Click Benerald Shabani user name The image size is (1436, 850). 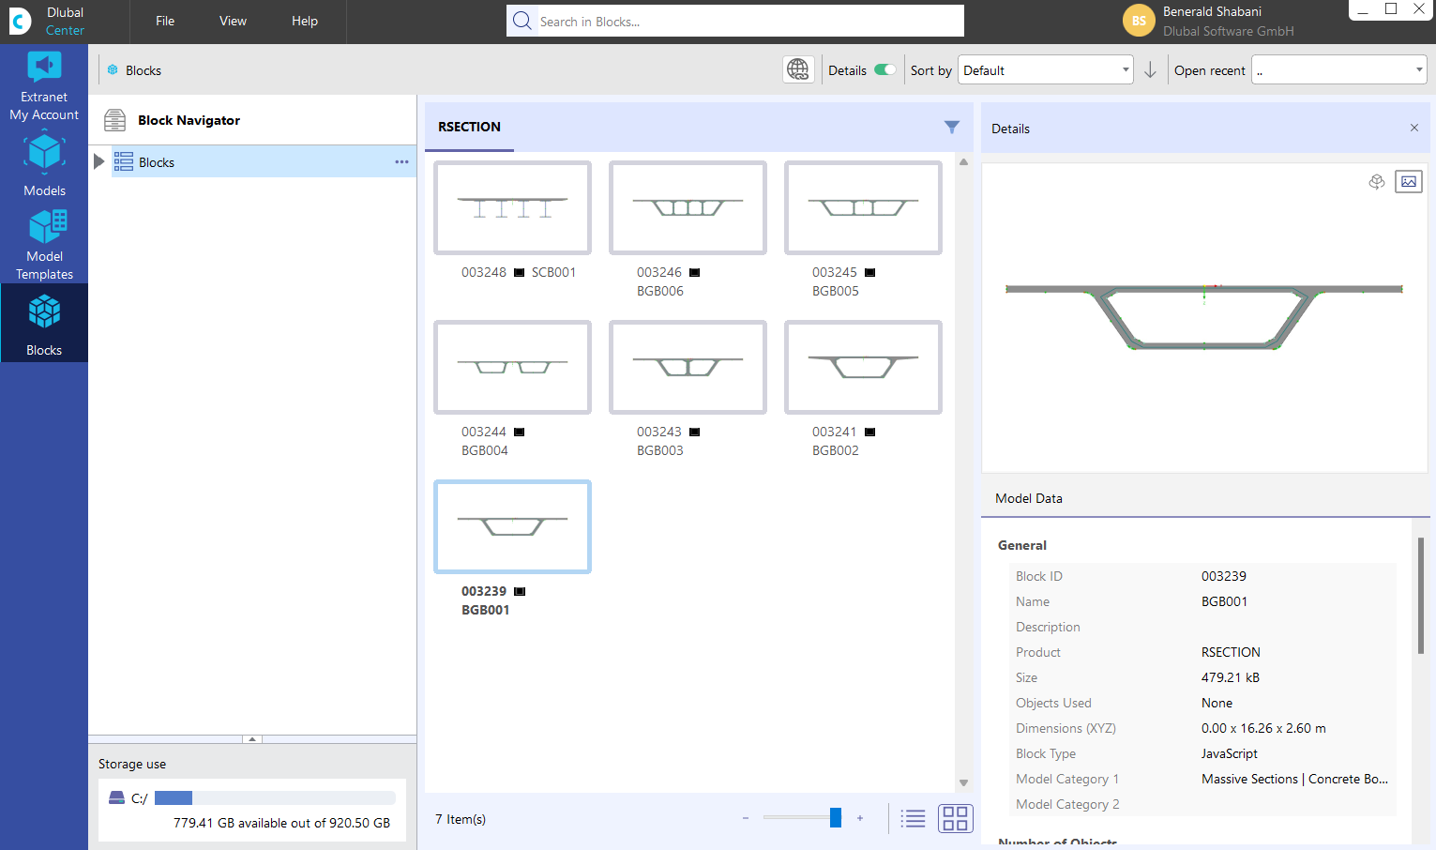point(1212,12)
